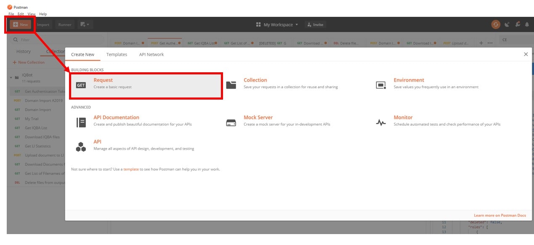The image size is (534, 245).
Task: Switch to the Templates tab
Action: (x=117, y=55)
